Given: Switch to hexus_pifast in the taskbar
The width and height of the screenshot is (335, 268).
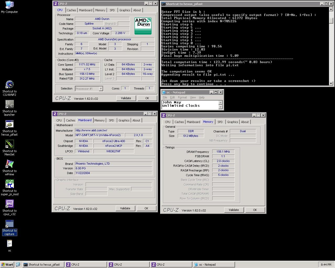Looking at the screenshot, I should point(43,265).
